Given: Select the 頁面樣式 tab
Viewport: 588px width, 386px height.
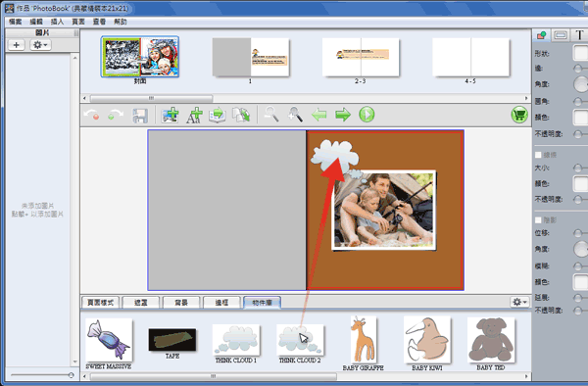Looking at the screenshot, I should coord(100,302).
